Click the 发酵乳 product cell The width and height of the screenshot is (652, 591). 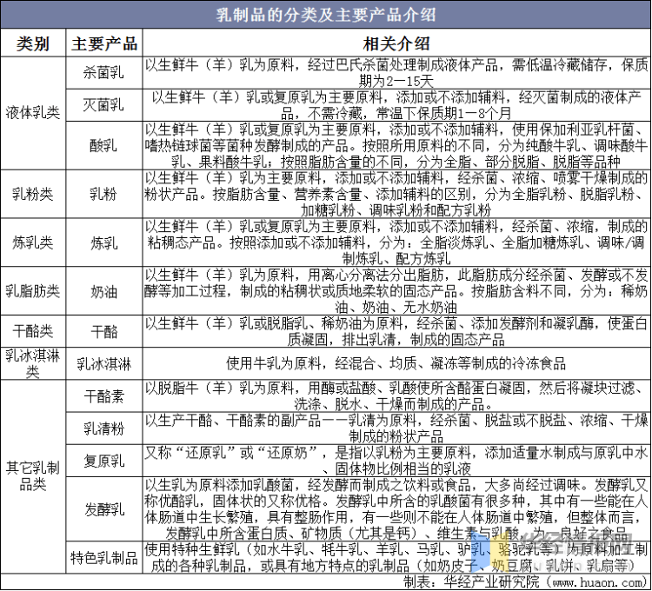coord(104,509)
